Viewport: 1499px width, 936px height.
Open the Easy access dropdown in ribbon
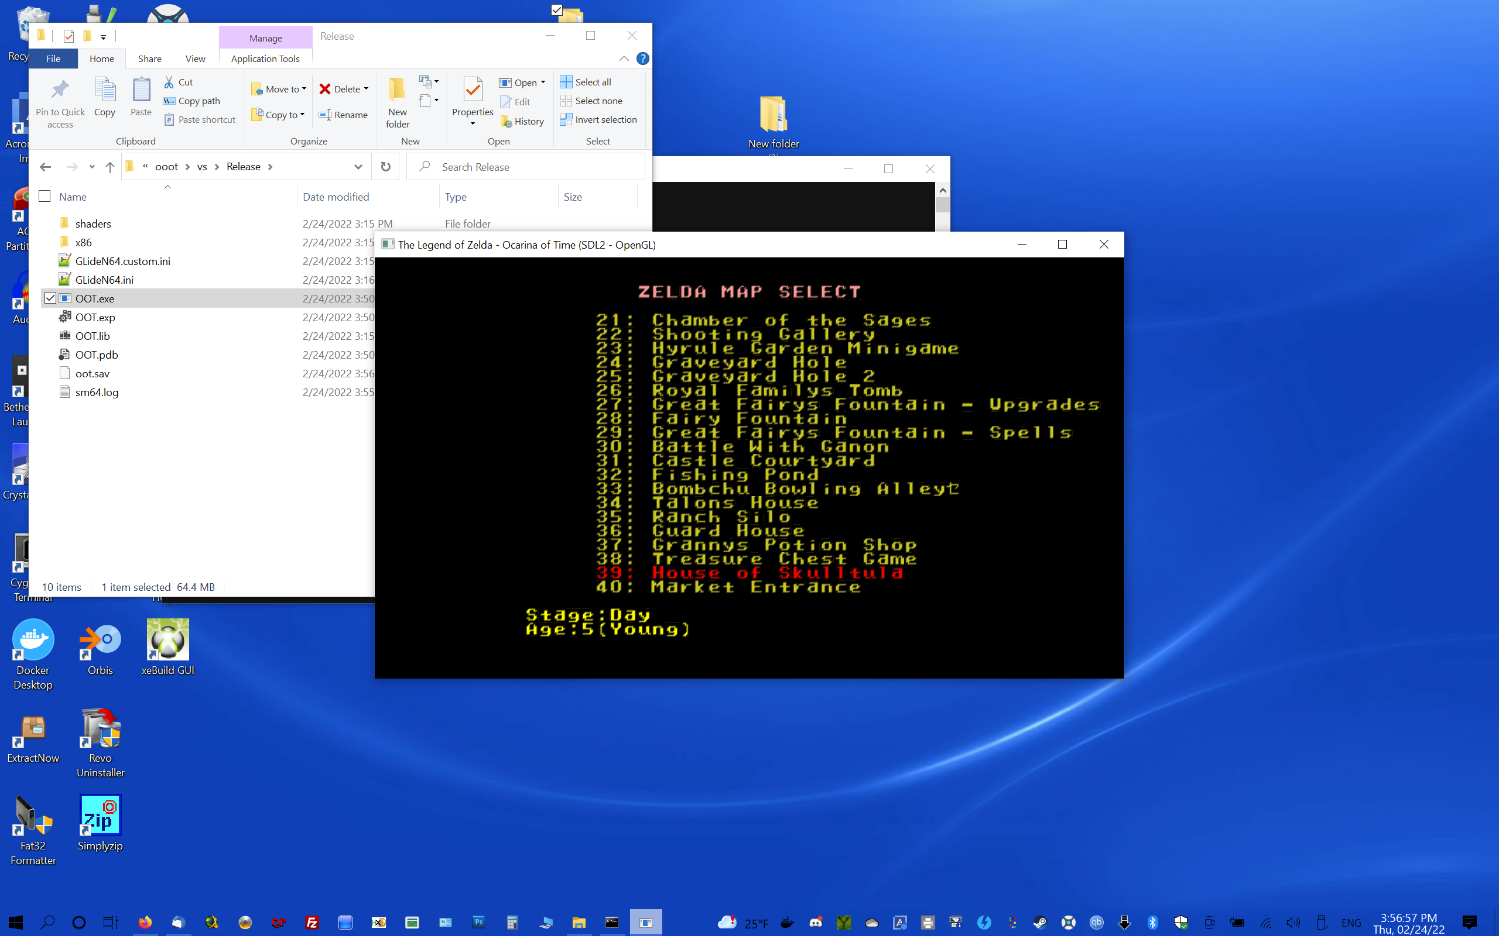tap(429, 101)
